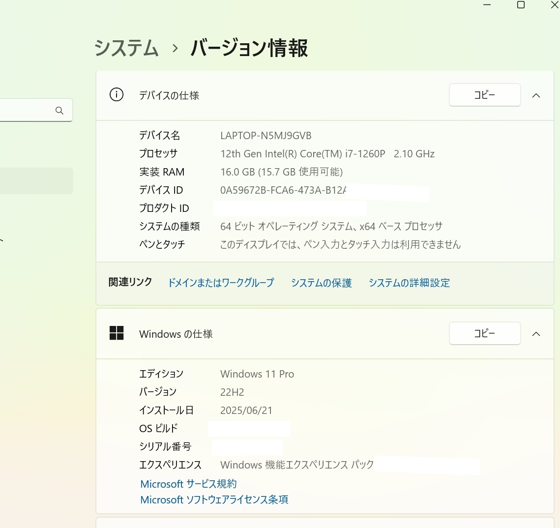Image resolution: width=560 pixels, height=528 pixels.
Task: Open Microsoft サービス規約 link
Action: (x=189, y=484)
